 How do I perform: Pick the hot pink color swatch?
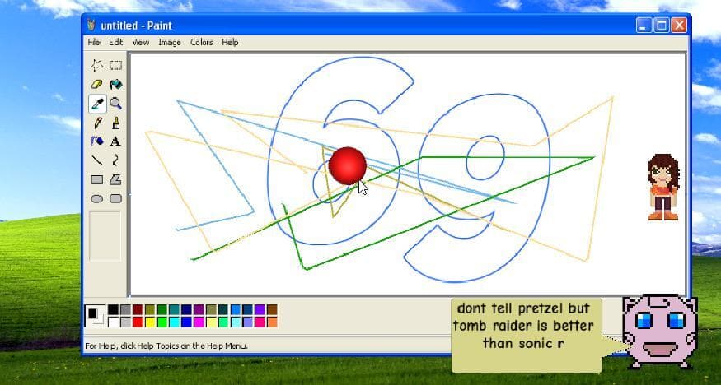(260, 322)
